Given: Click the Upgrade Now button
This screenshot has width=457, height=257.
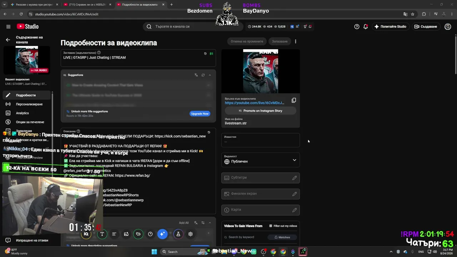Looking at the screenshot, I should (200, 114).
